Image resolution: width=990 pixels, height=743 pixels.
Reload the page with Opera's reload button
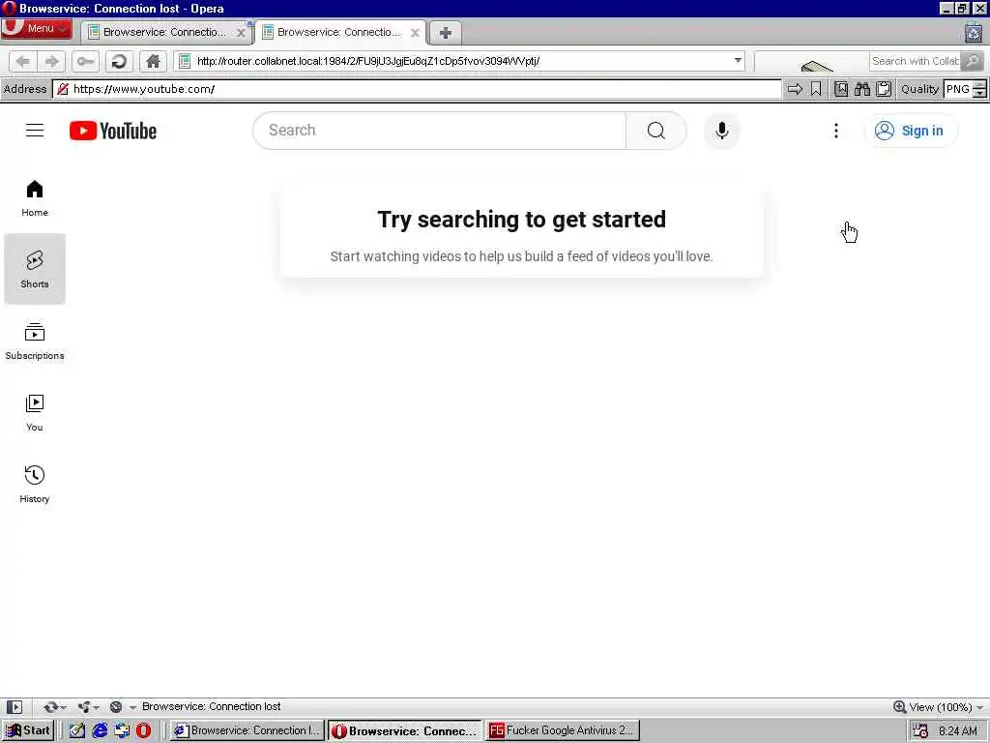pos(119,61)
